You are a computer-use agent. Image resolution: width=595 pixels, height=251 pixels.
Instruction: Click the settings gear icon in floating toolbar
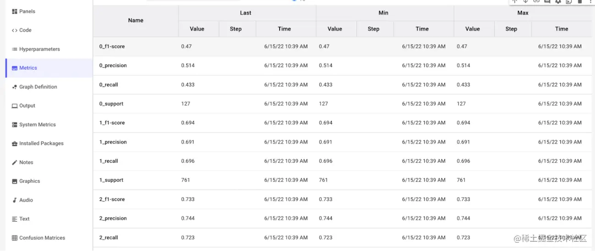(558, 2)
